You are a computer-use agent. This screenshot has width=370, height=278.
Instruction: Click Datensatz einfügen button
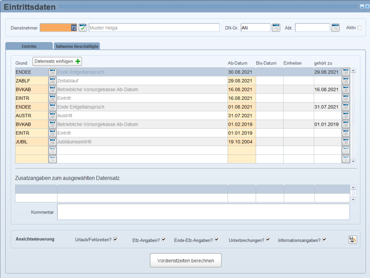(57, 61)
